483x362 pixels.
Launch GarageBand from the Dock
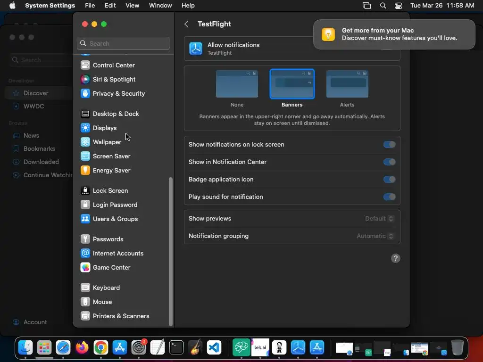195,348
